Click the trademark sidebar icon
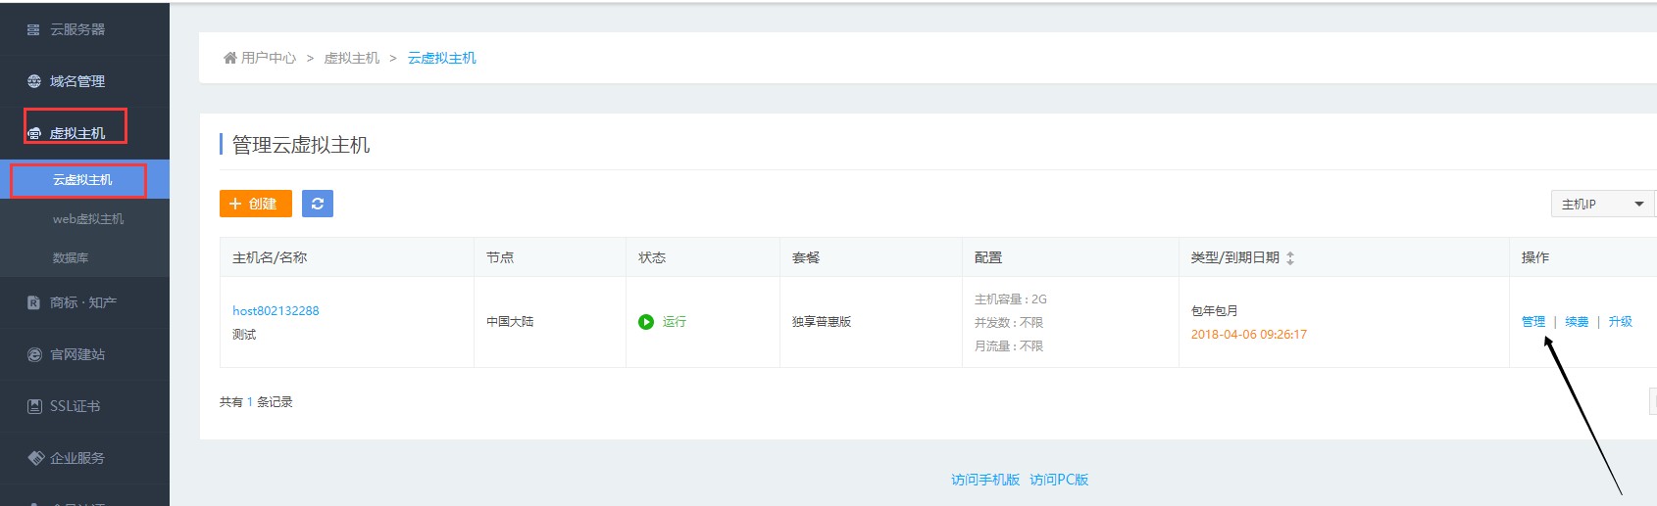This screenshot has height=506, width=1657. pyautogui.click(x=34, y=303)
